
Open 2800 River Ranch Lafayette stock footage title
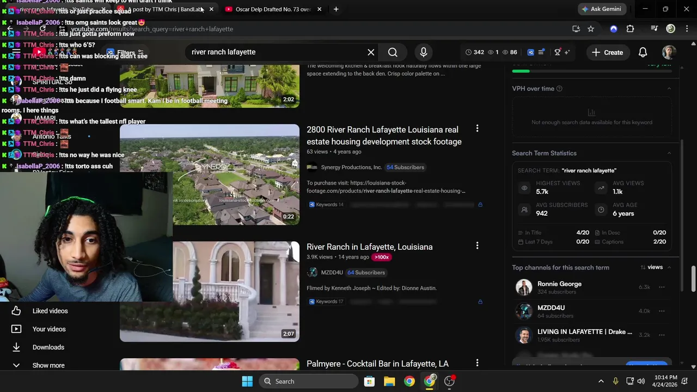pos(384,136)
